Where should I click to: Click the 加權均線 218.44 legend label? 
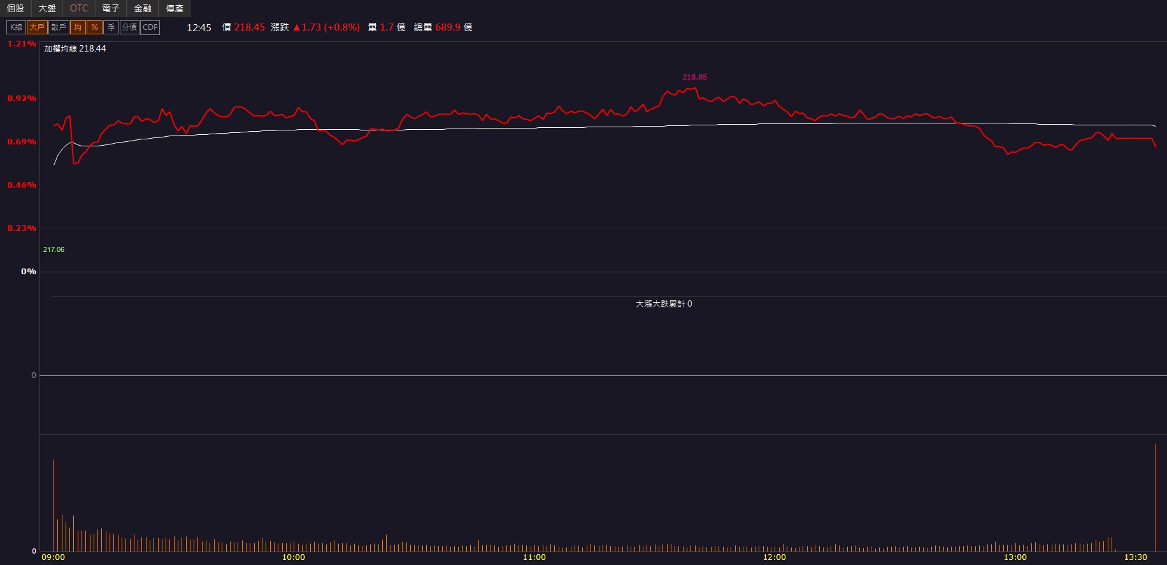pyautogui.click(x=75, y=48)
